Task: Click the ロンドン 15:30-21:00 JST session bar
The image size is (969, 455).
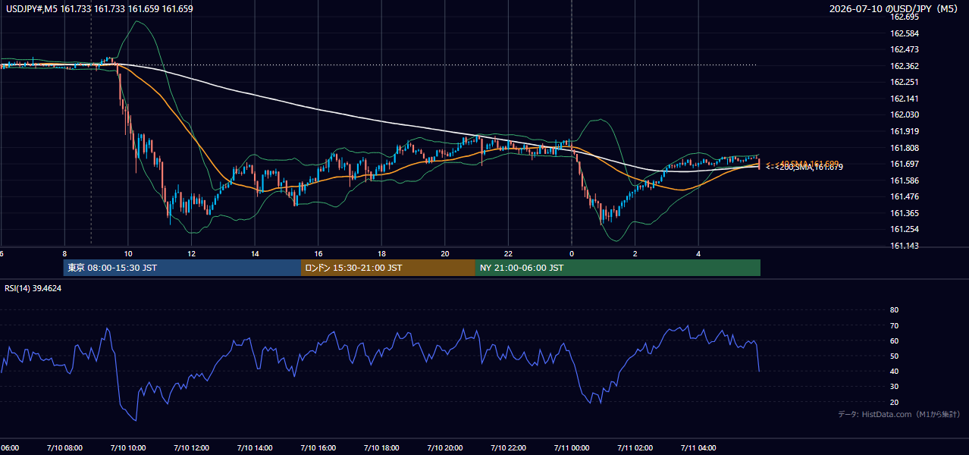Action: coord(388,268)
